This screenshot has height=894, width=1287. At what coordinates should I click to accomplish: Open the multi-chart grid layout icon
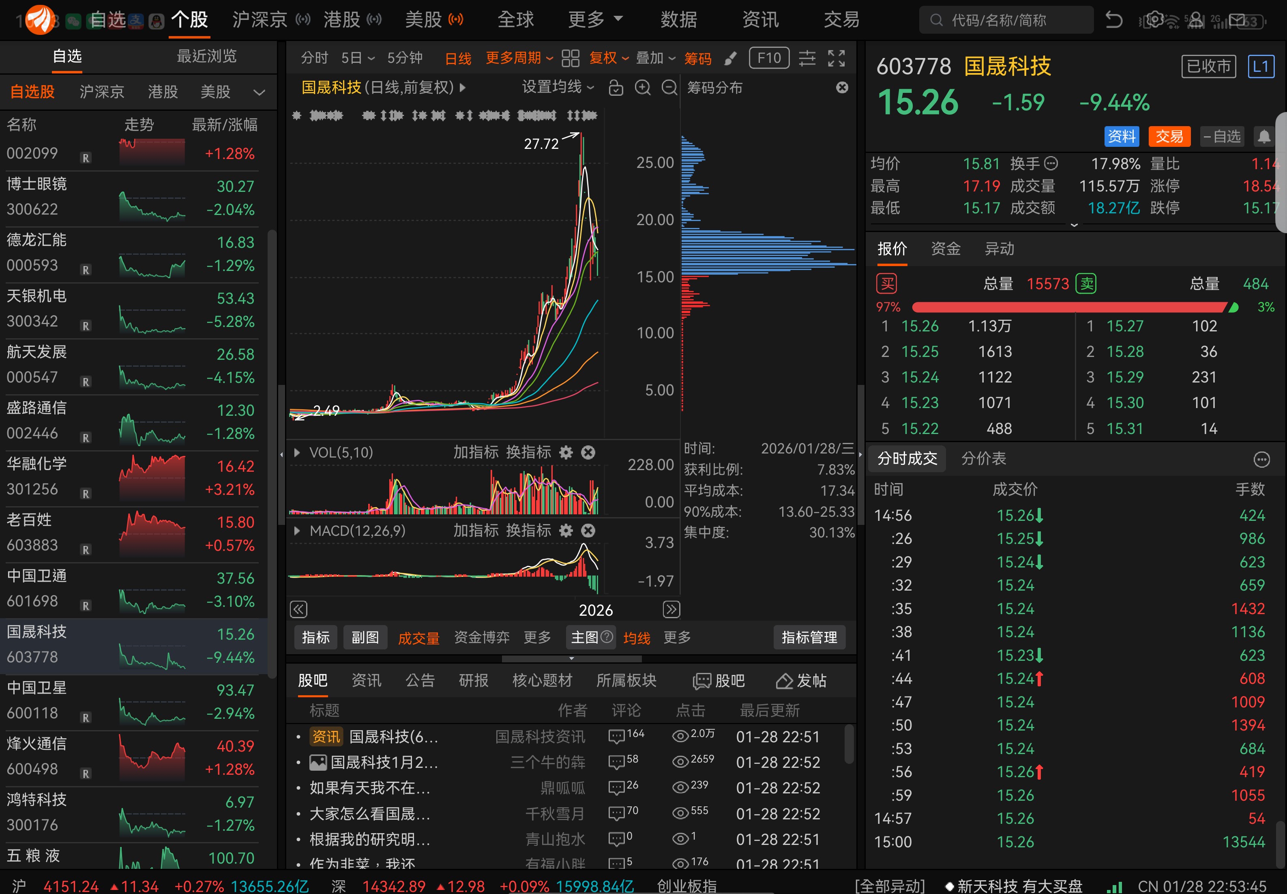tap(570, 58)
